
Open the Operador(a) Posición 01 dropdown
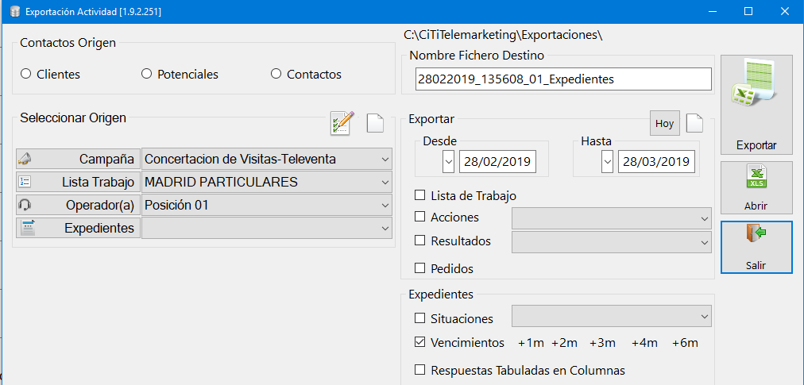pos(385,205)
